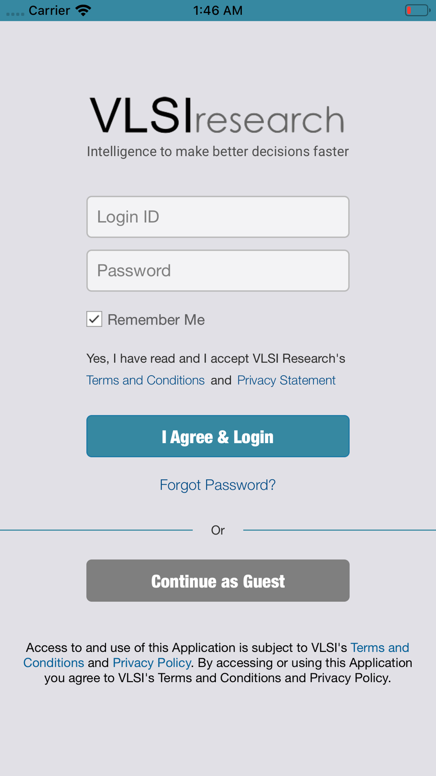Tap Continue as Guest button
The width and height of the screenshot is (436, 776).
tap(218, 581)
